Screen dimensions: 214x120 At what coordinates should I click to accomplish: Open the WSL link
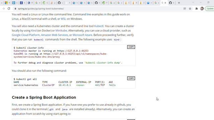(63, 19)
